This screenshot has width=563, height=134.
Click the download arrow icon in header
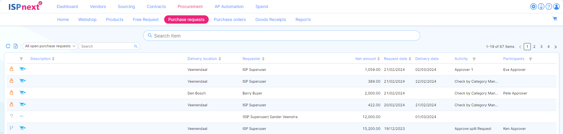[541, 6]
